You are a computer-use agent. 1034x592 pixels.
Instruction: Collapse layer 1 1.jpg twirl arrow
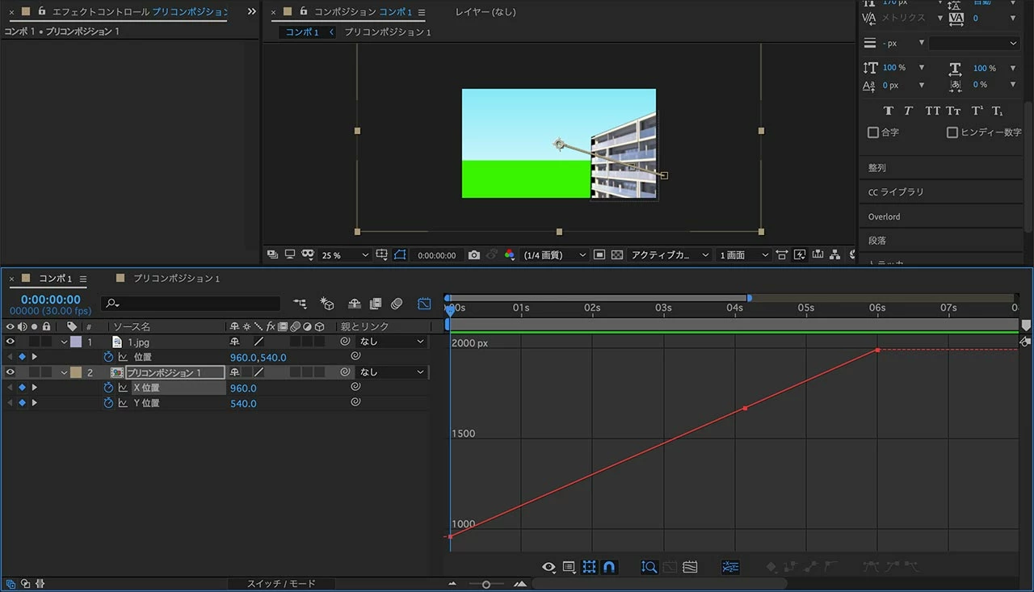pos(64,342)
